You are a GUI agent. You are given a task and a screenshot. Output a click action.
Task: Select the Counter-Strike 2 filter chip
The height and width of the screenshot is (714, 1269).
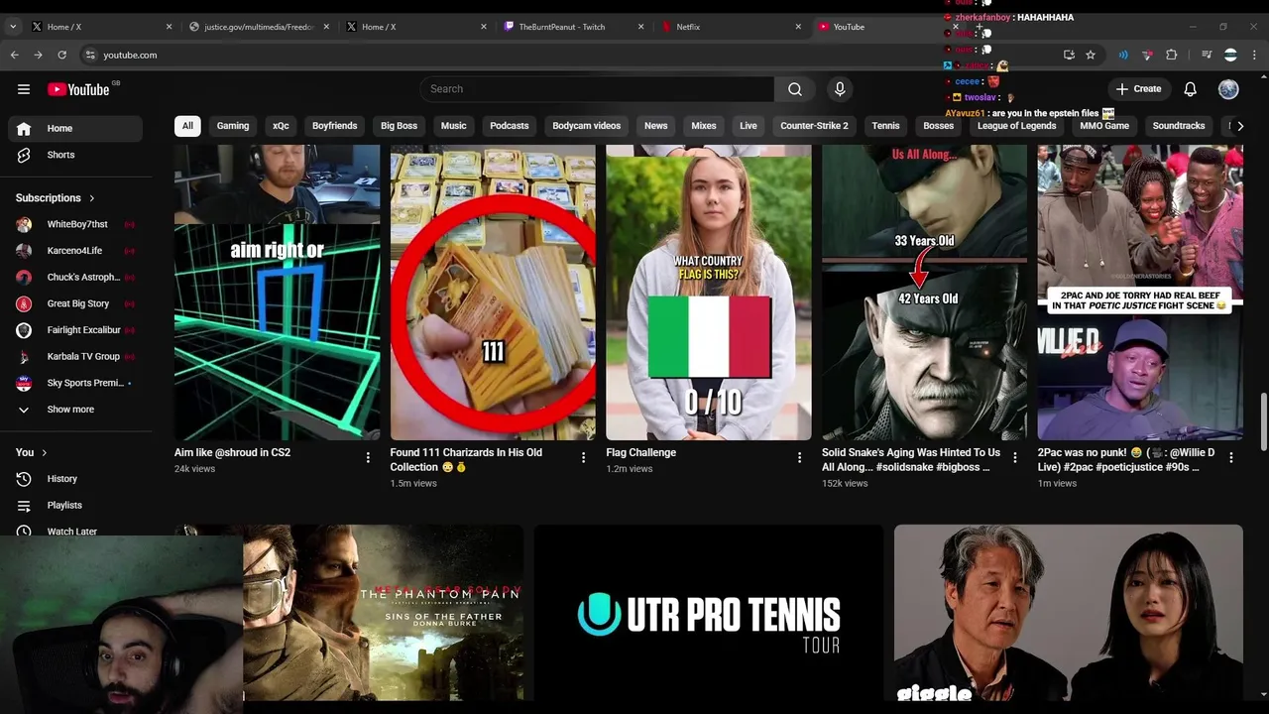[814, 126]
